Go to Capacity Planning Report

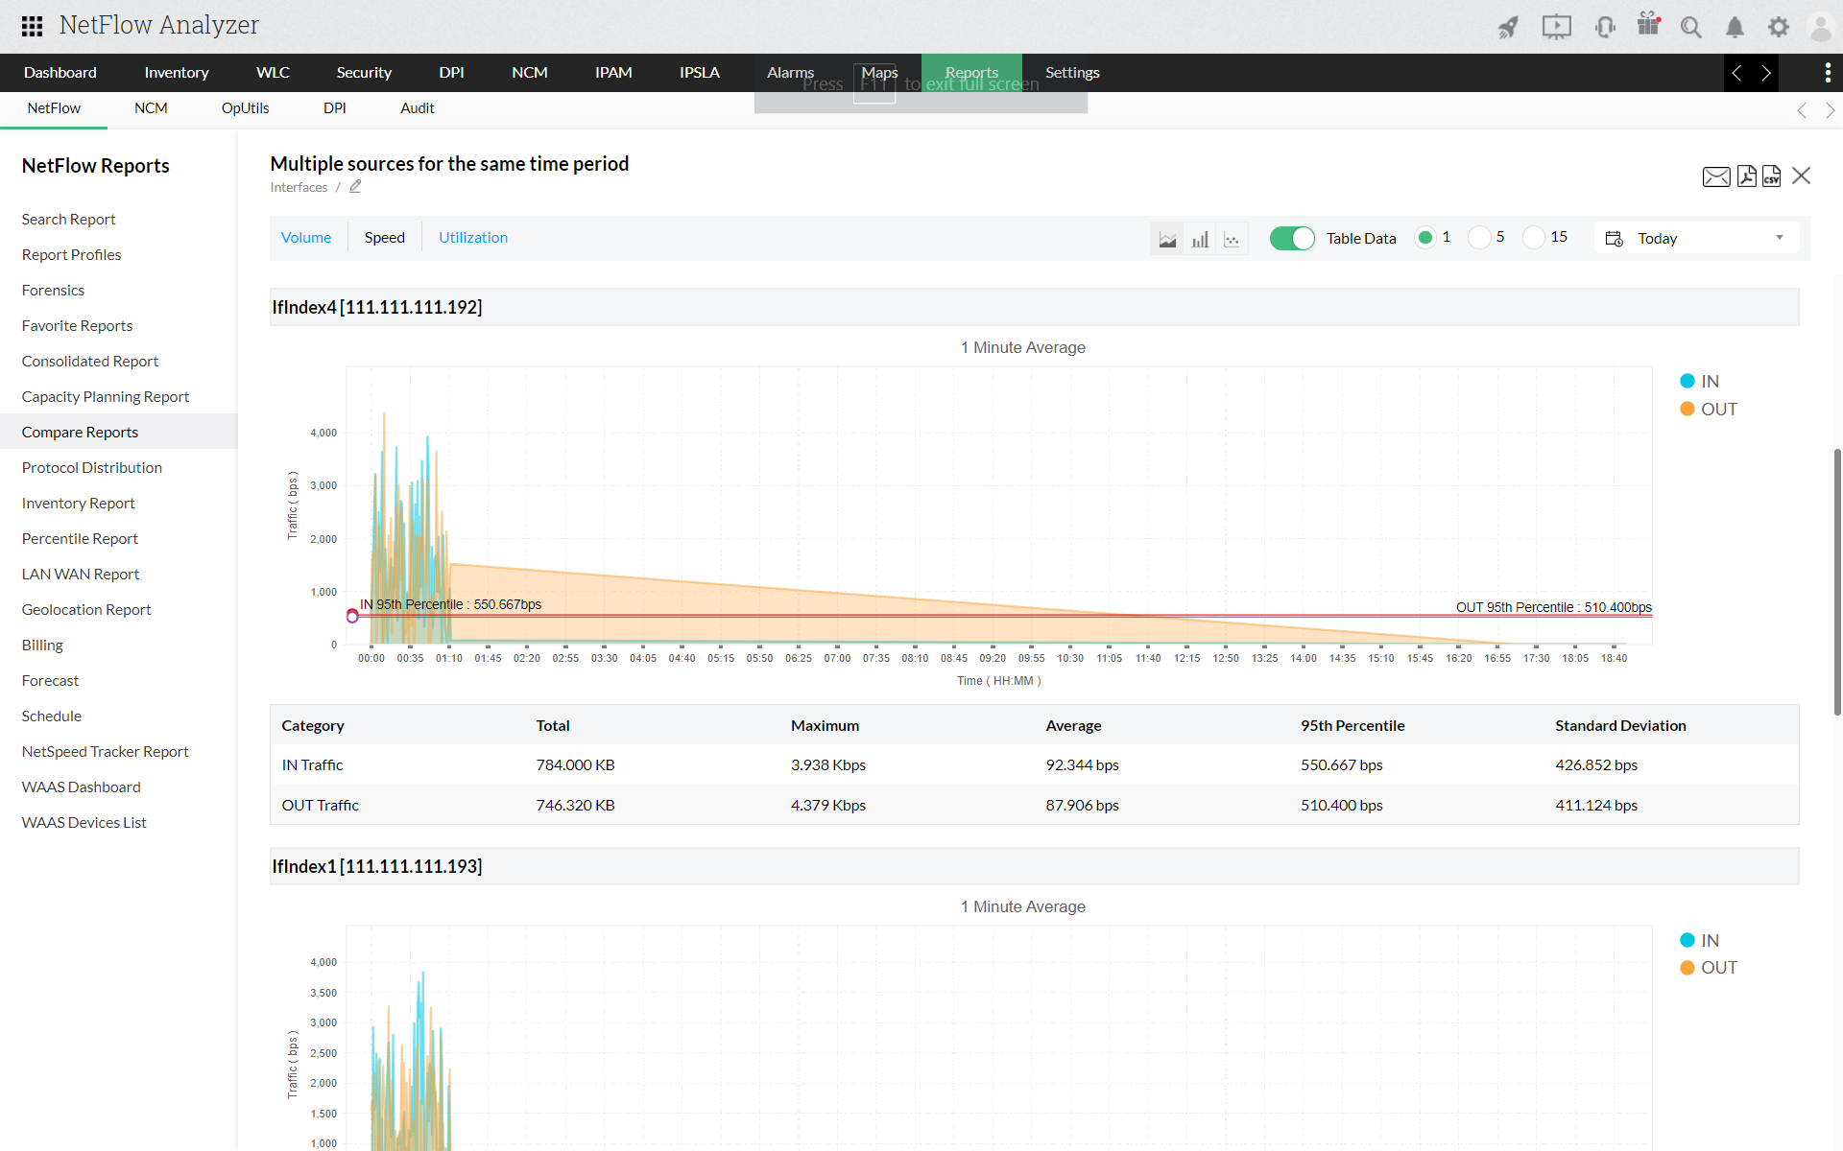[x=106, y=397]
